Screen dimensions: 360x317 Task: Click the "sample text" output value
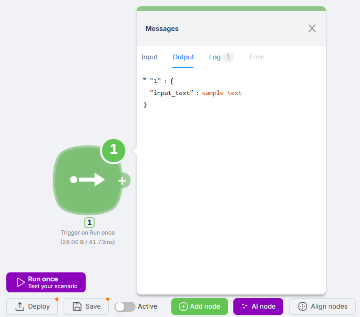[x=222, y=93]
